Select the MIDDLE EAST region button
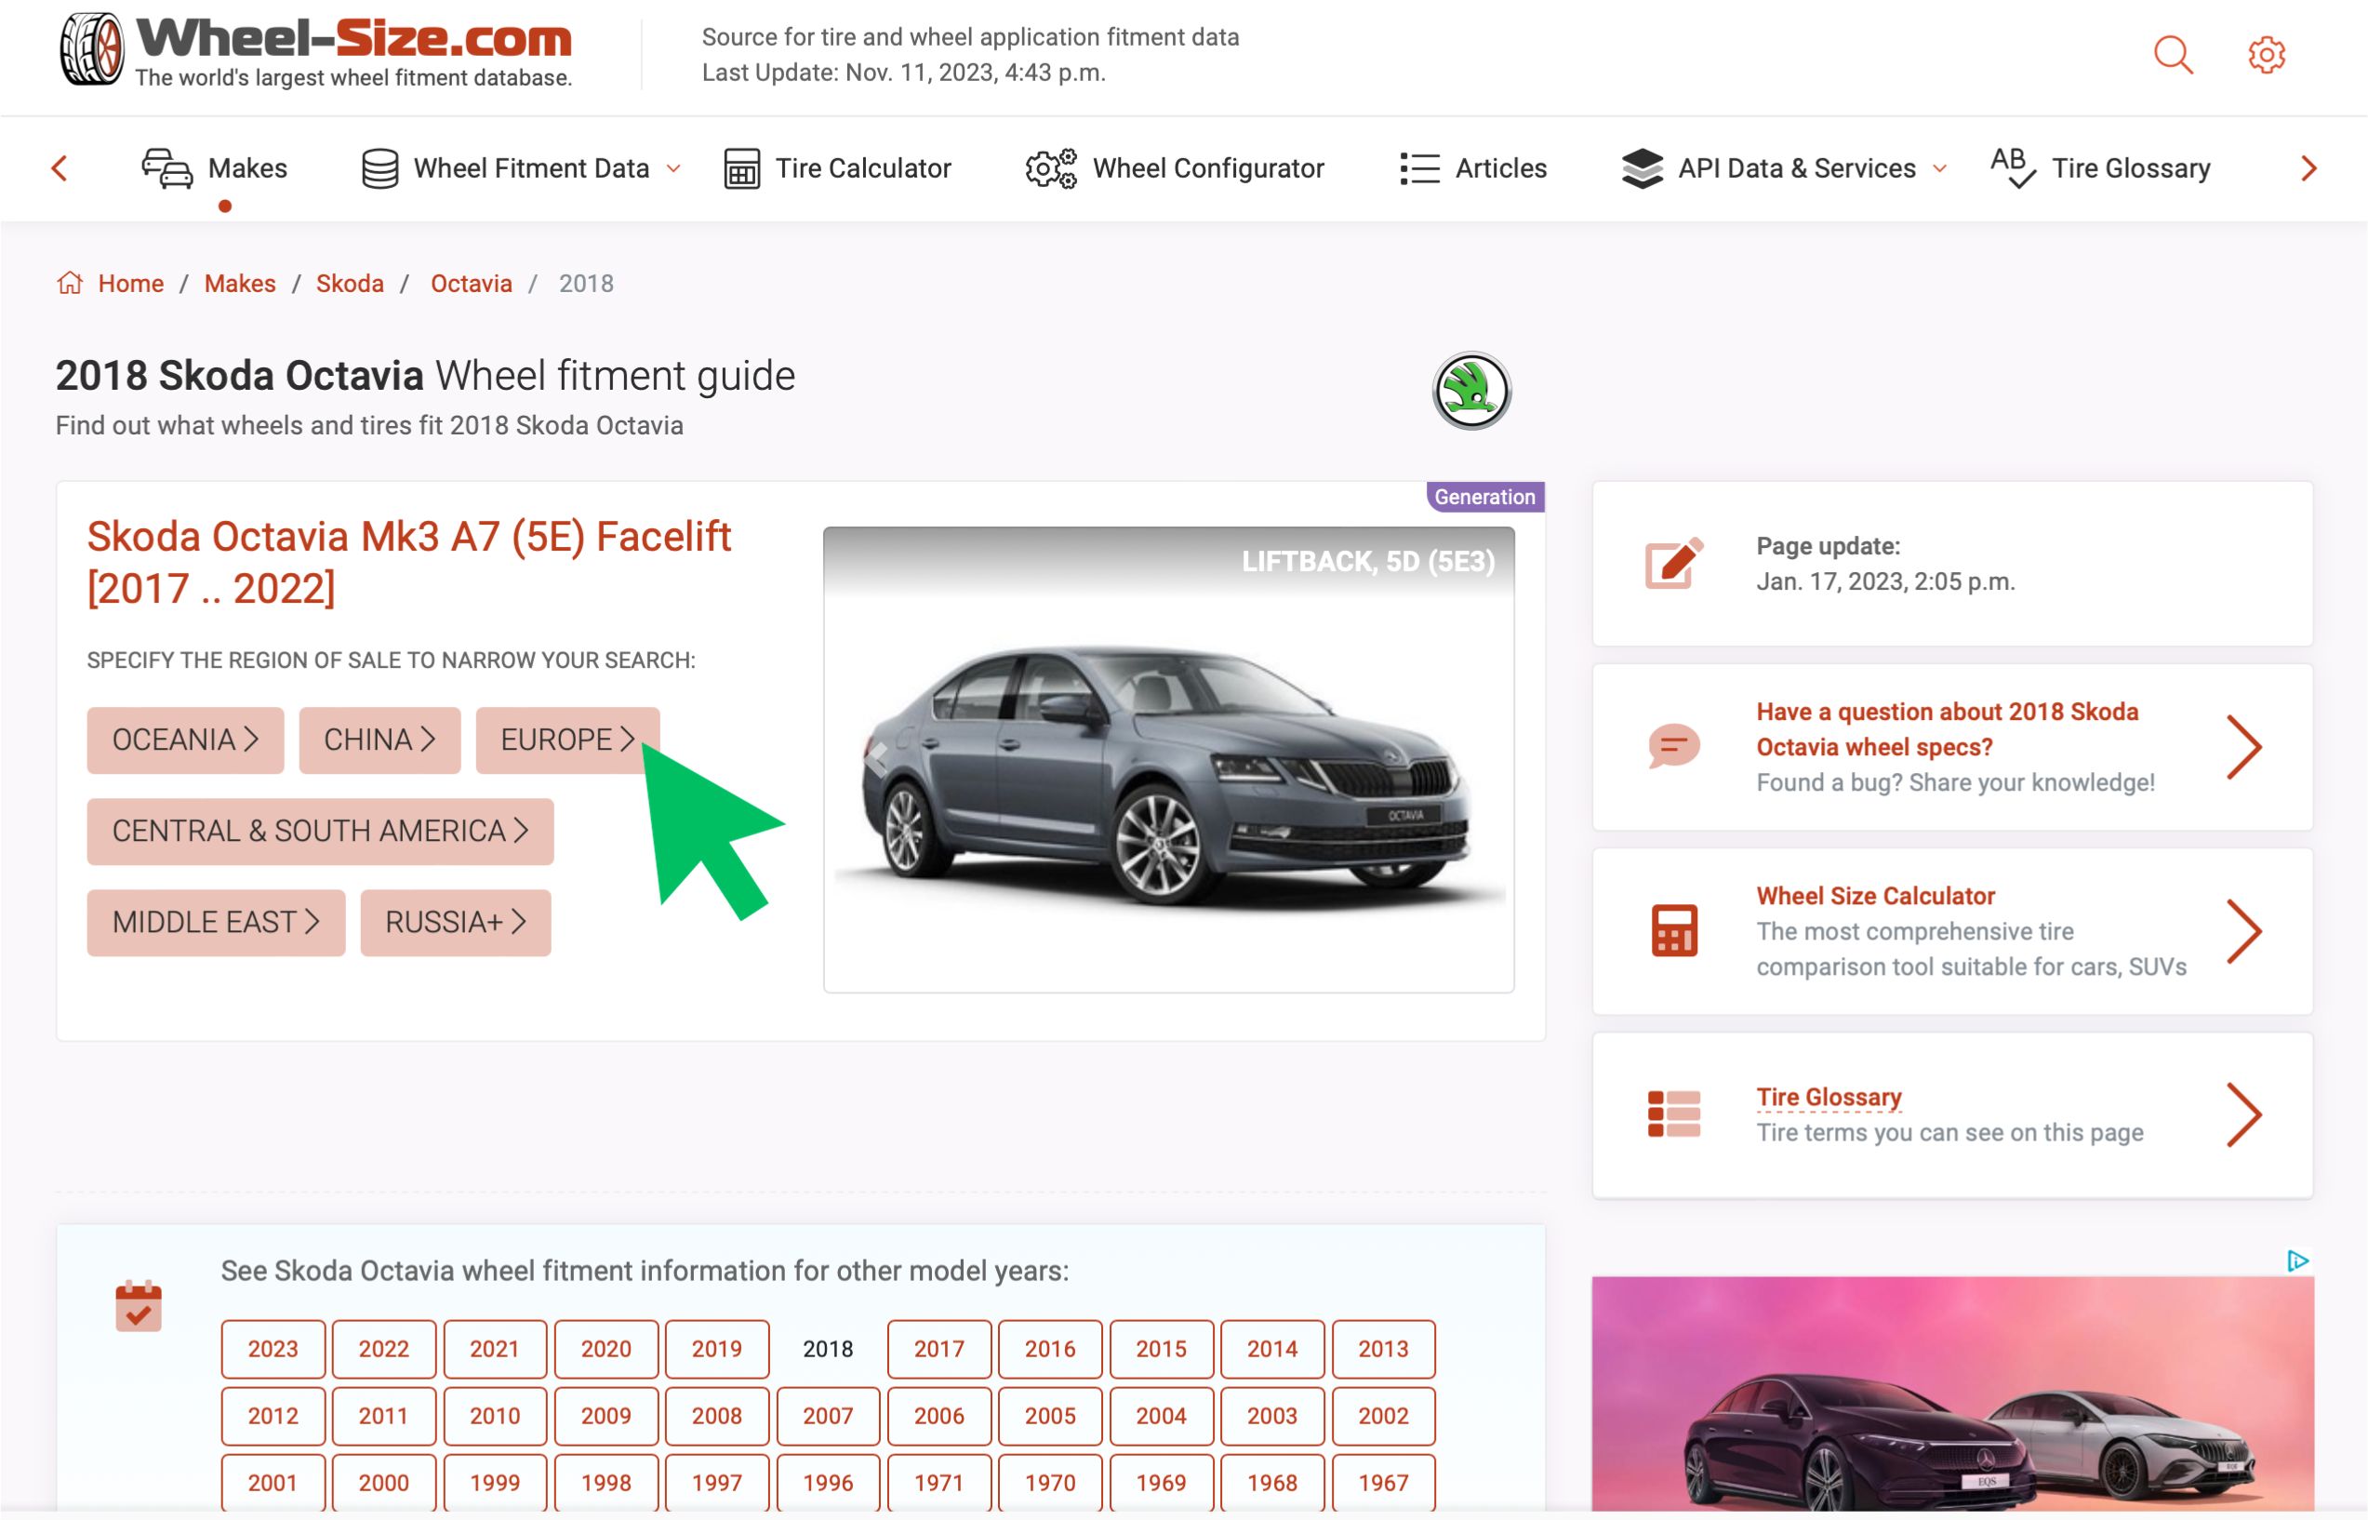 click(x=216, y=923)
